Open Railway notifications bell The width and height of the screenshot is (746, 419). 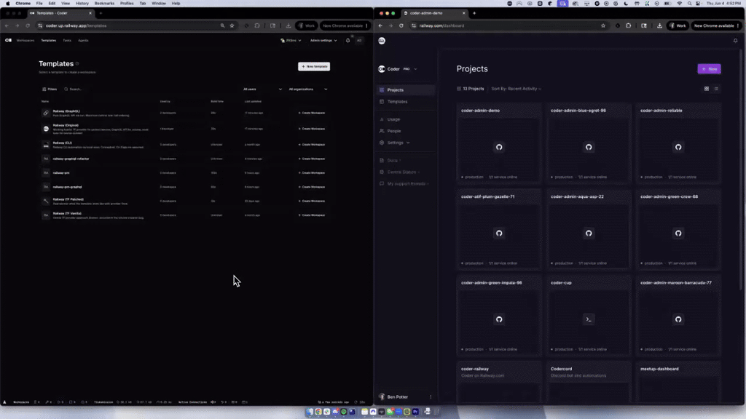point(735,41)
